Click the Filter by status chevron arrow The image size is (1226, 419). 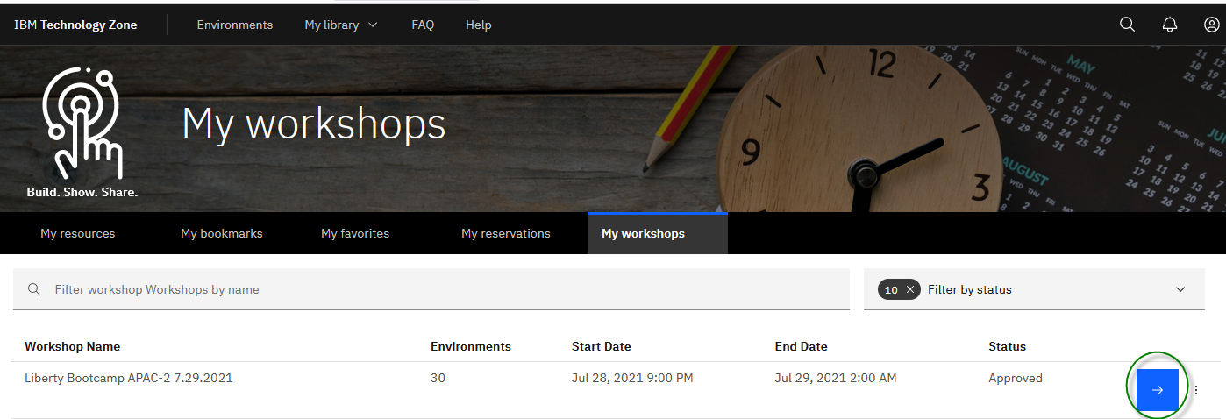[x=1180, y=289]
